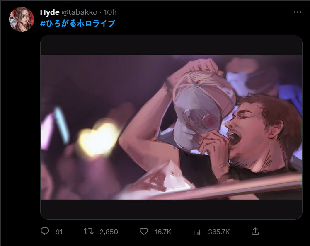Like the tweet with the heart icon
Viewport: 310px width, 246px height.
point(143,232)
